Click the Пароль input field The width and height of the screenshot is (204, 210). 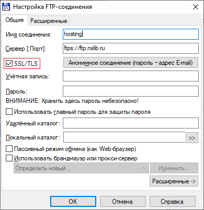(131, 91)
